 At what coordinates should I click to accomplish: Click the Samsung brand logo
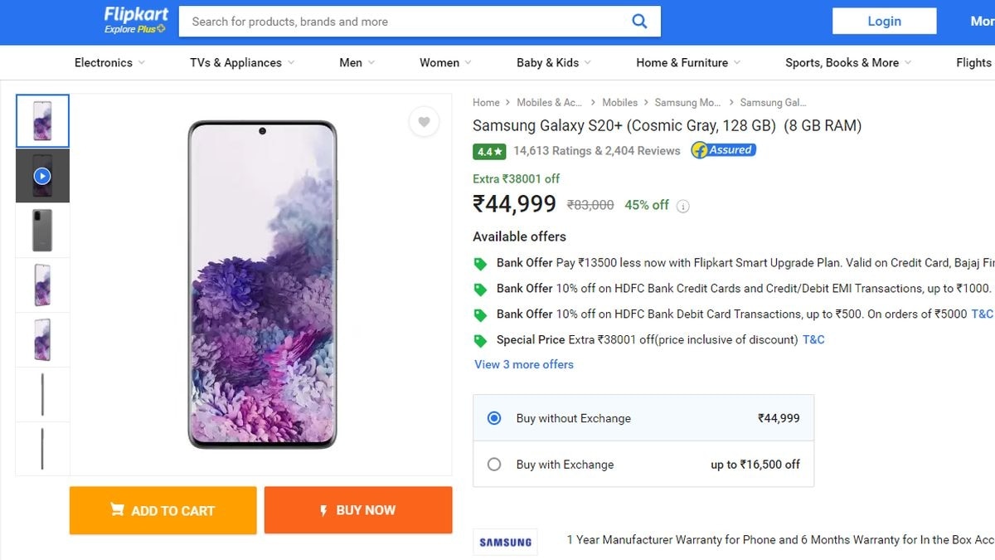click(505, 542)
